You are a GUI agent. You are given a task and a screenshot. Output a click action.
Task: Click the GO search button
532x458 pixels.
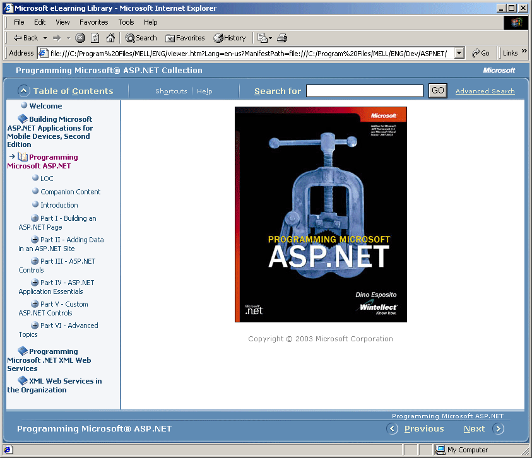click(438, 91)
